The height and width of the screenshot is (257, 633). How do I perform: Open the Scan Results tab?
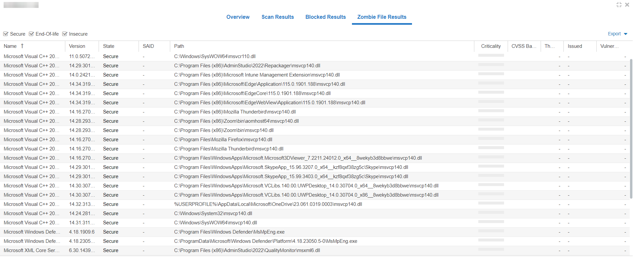[x=277, y=17]
